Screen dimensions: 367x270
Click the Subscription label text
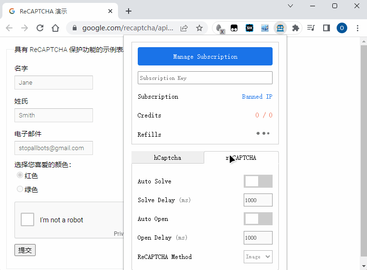pyautogui.click(x=158, y=97)
